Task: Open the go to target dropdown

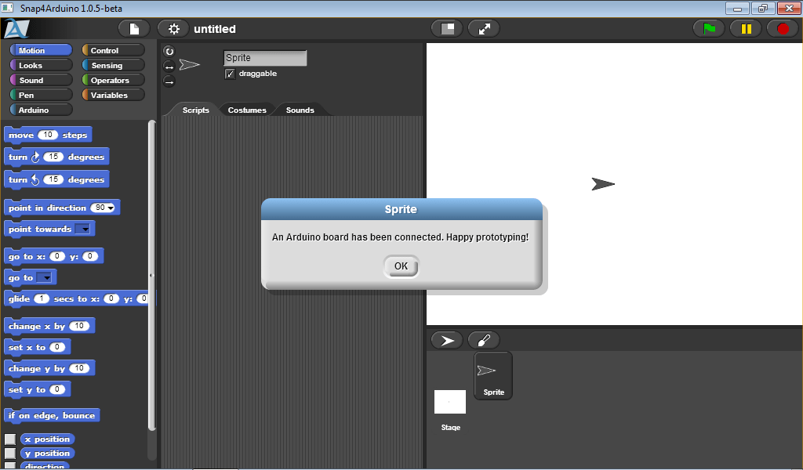Action: (x=45, y=278)
